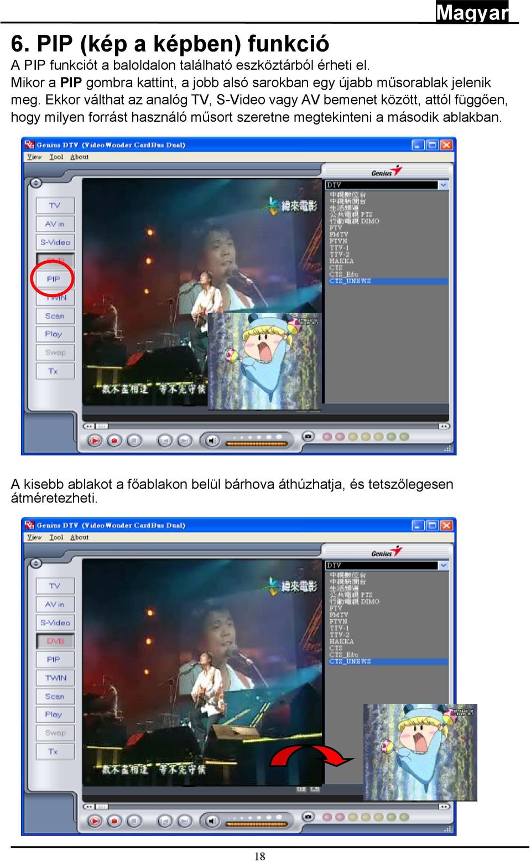Open the About menu in upper window

79,157
